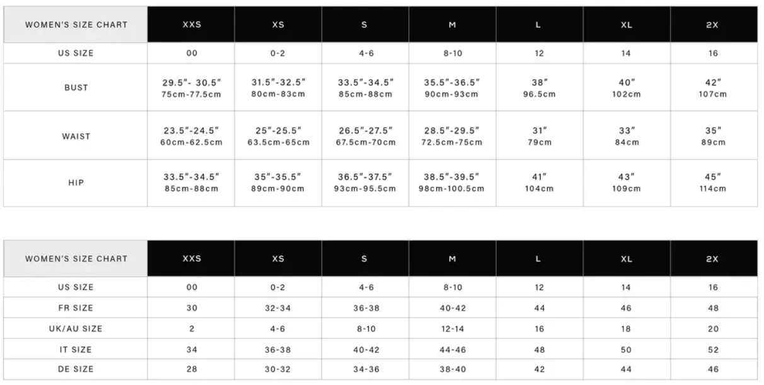Select the FR SIZE row label
The height and width of the screenshot is (385, 764).
(x=76, y=308)
